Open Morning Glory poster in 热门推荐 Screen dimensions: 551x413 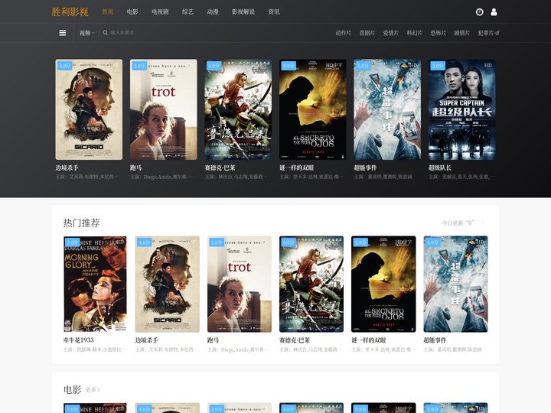tap(95, 284)
